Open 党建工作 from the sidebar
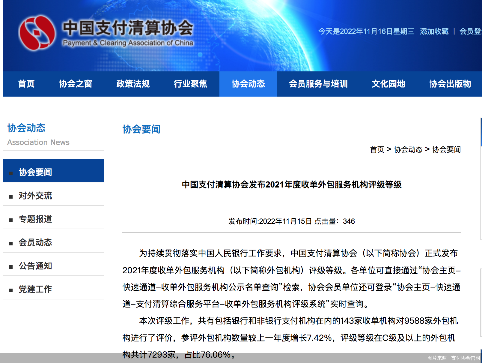 point(35,289)
